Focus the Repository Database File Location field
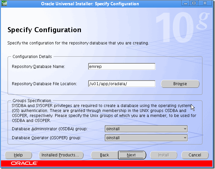Image resolution: width=215 pixels, height=169 pixels. (122, 84)
